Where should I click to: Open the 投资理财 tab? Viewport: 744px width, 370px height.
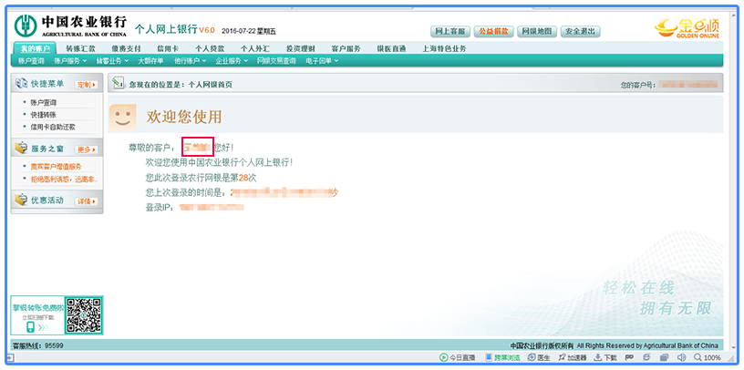tap(301, 48)
